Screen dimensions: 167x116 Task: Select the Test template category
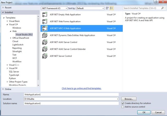(x=14, y=55)
